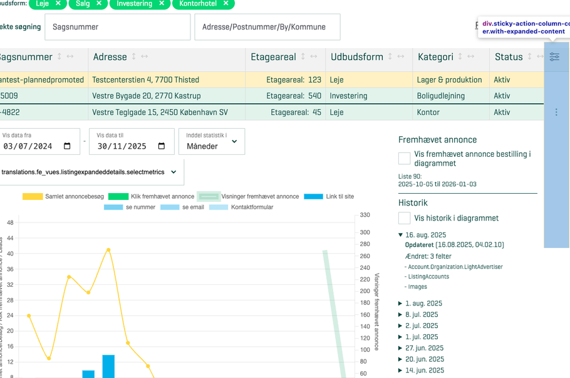Image resolution: width=570 pixels, height=378 pixels.
Task: Open calendar picker for Vis data fra
Action: (x=68, y=146)
